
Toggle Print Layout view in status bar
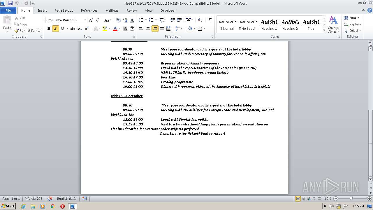pos(298,199)
